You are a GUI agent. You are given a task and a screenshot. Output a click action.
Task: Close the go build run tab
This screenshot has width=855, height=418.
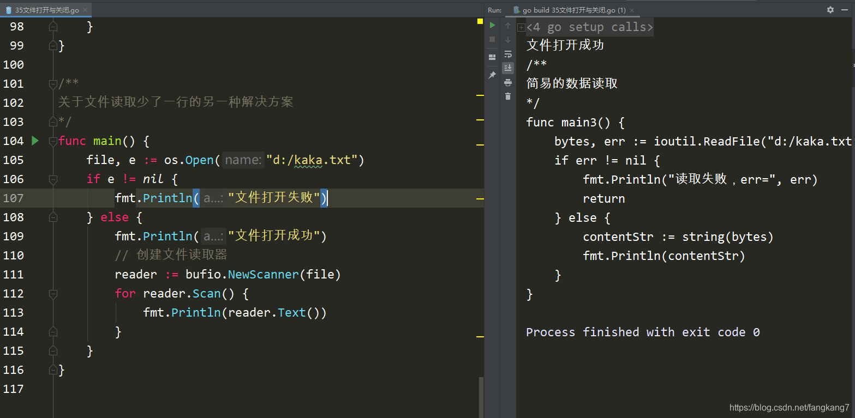pyautogui.click(x=632, y=10)
